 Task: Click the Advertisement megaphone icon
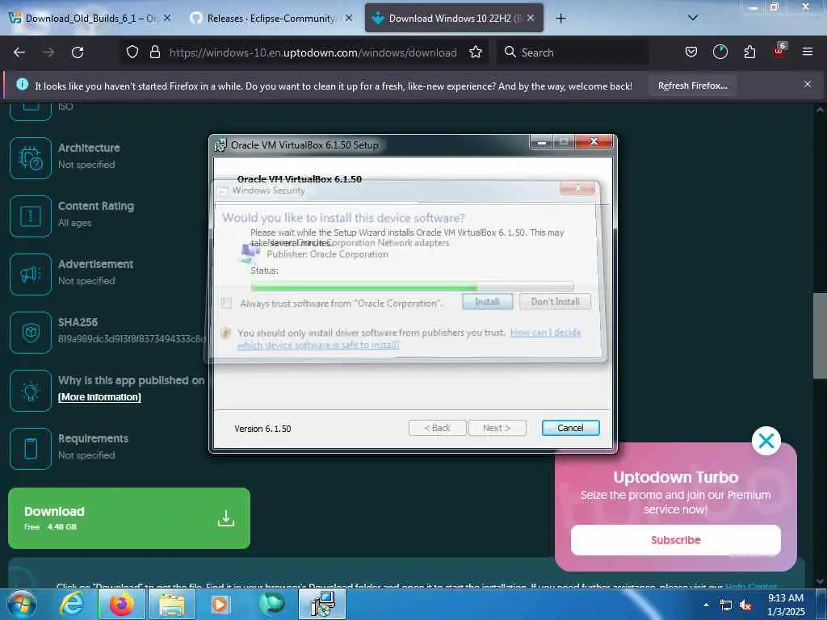(x=31, y=274)
